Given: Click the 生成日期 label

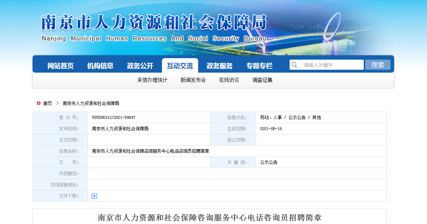Looking at the screenshot, I should (x=237, y=129).
